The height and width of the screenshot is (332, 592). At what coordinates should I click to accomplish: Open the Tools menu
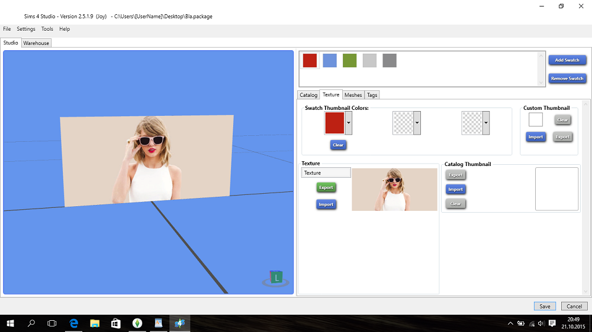coord(47,29)
